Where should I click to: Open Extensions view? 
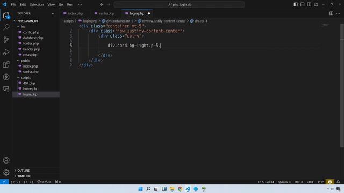(x=6, y=64)
